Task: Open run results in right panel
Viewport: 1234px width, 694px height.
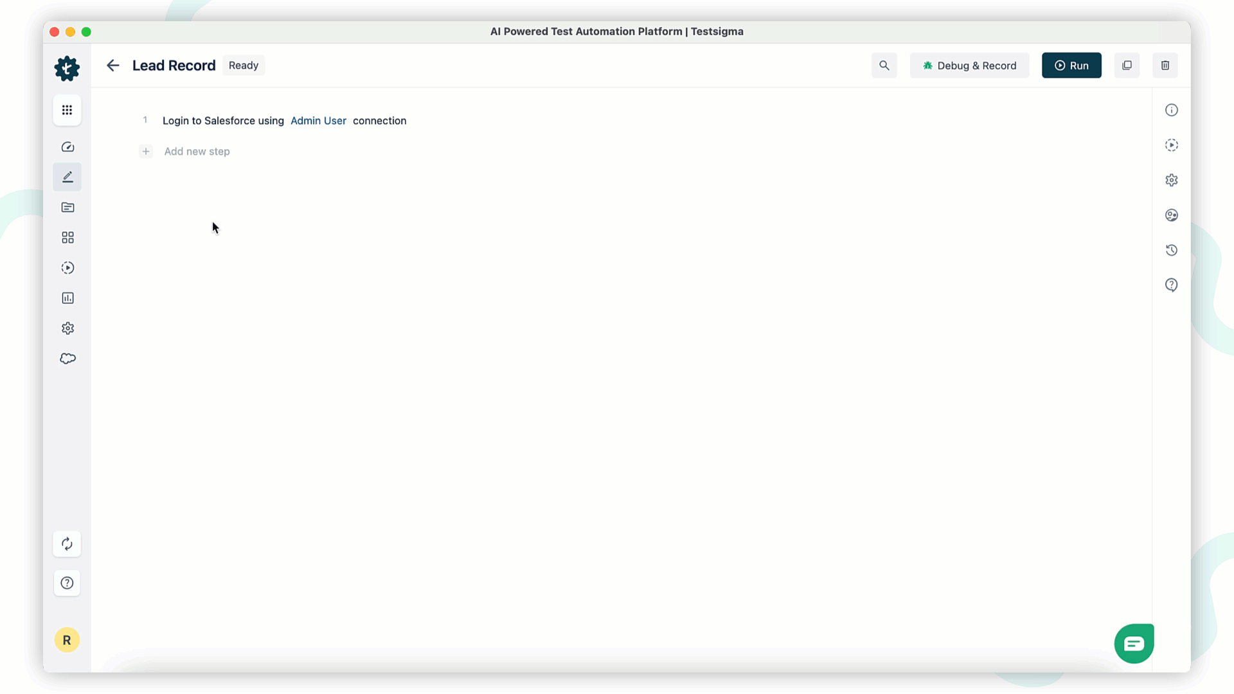Action: pos(1172,145)
